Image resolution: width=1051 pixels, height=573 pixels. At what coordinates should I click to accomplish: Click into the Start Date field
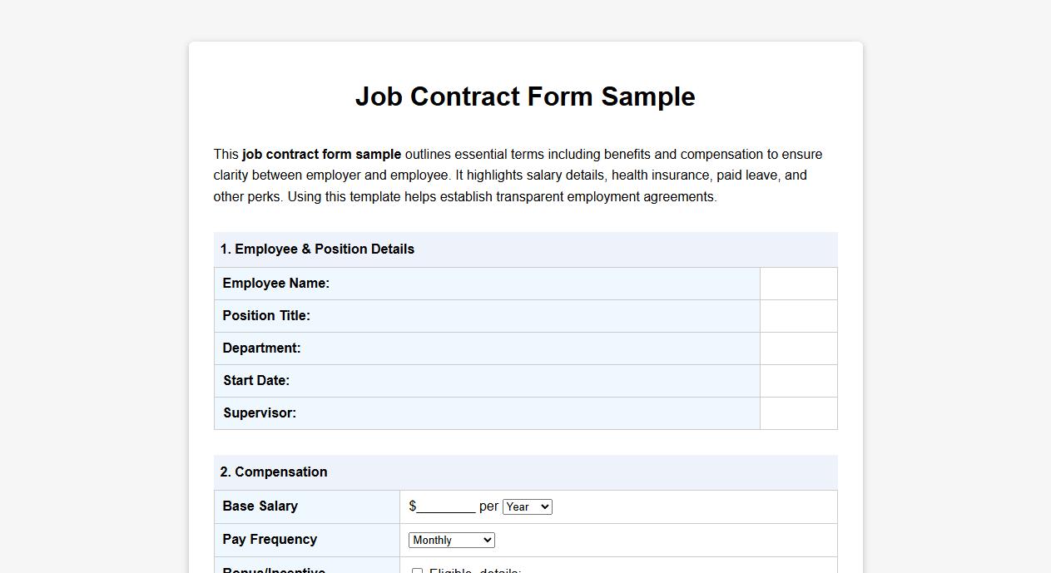[798, 381]
